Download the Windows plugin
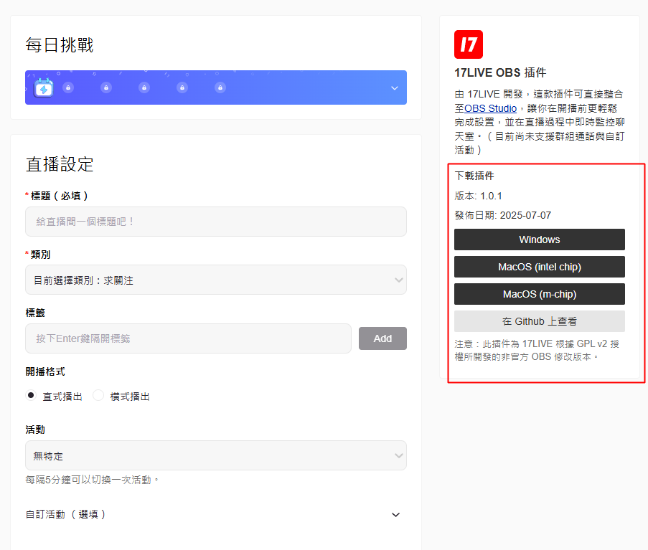 539,240
